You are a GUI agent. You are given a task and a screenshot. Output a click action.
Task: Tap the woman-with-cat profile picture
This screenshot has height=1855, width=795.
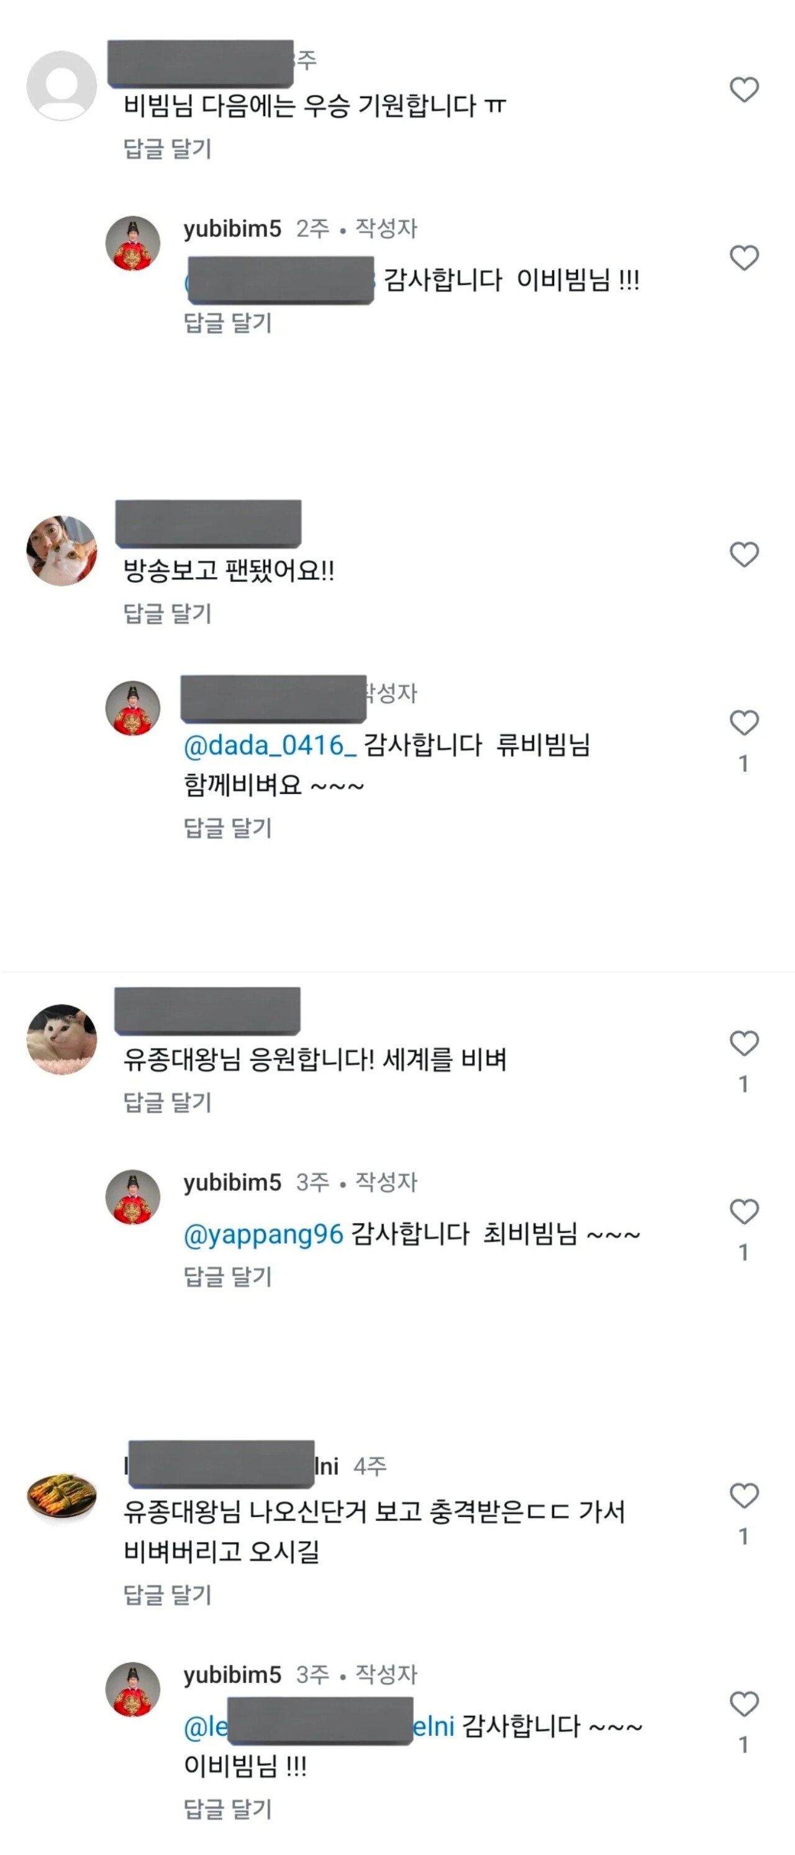(x=62, y=551)
